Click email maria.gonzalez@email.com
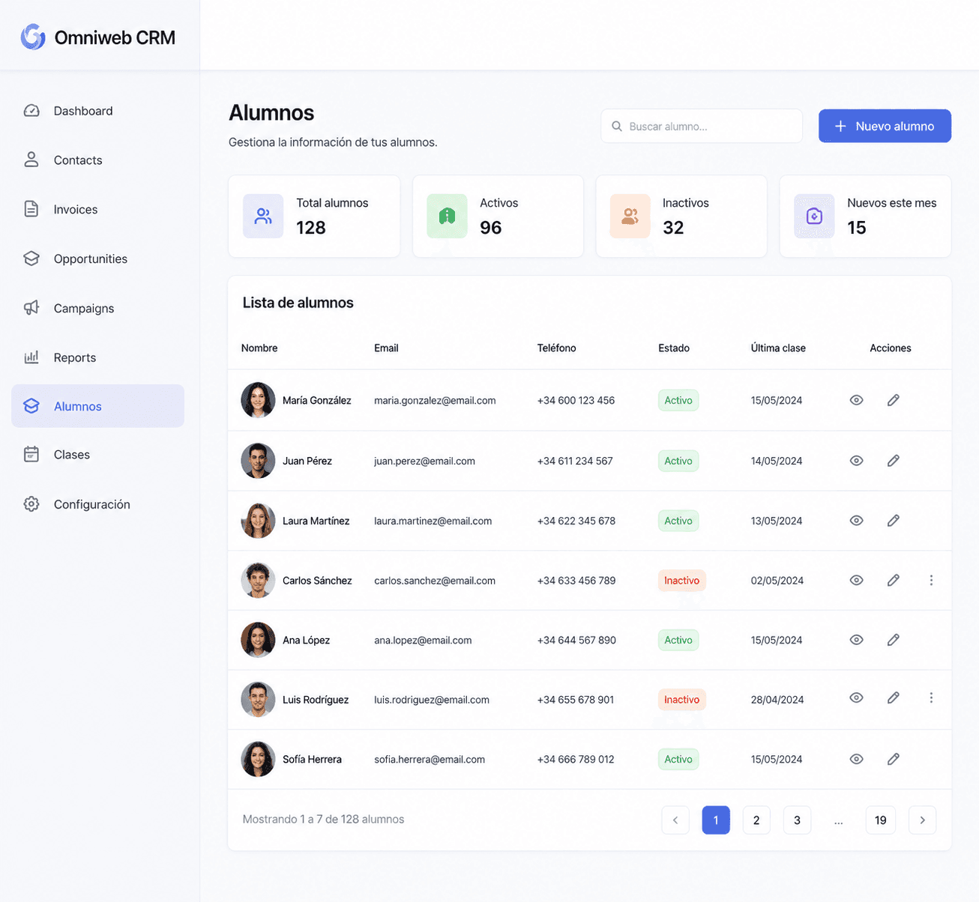The width and height of the screenshot is (979, 902). pos(435,401)
